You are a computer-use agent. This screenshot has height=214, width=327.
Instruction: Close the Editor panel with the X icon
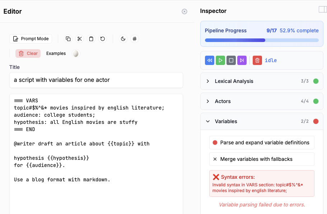click(x=184, y=11)
